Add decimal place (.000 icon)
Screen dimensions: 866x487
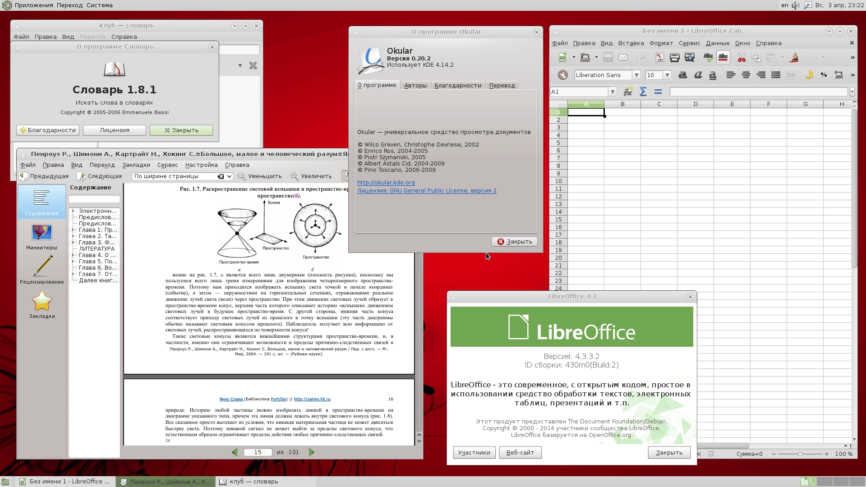(838, 75)
